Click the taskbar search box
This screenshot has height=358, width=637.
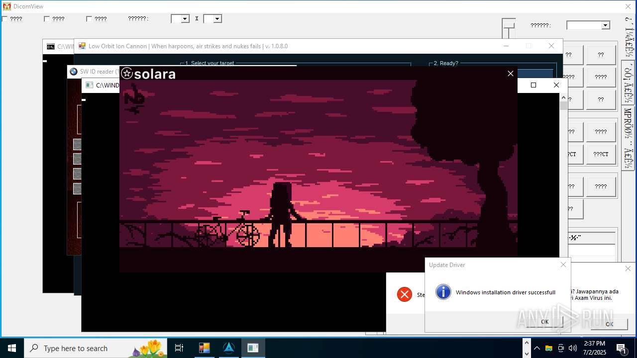[x=96, y=348]
